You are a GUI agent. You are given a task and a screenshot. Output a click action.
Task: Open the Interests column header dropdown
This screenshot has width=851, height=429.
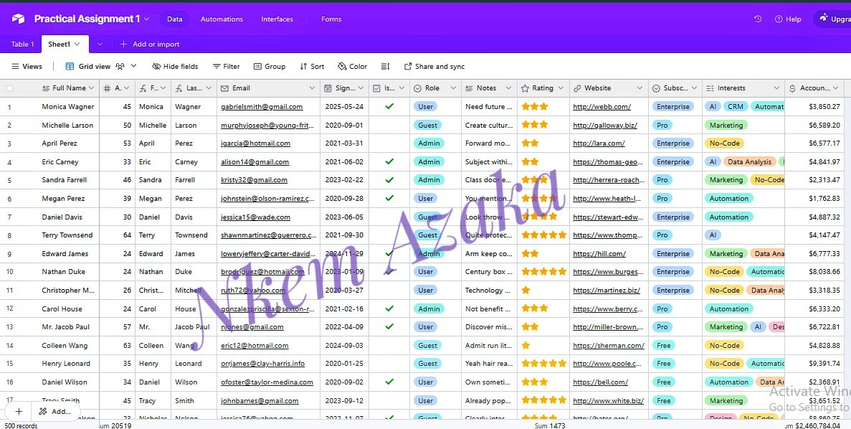[776, 88]
